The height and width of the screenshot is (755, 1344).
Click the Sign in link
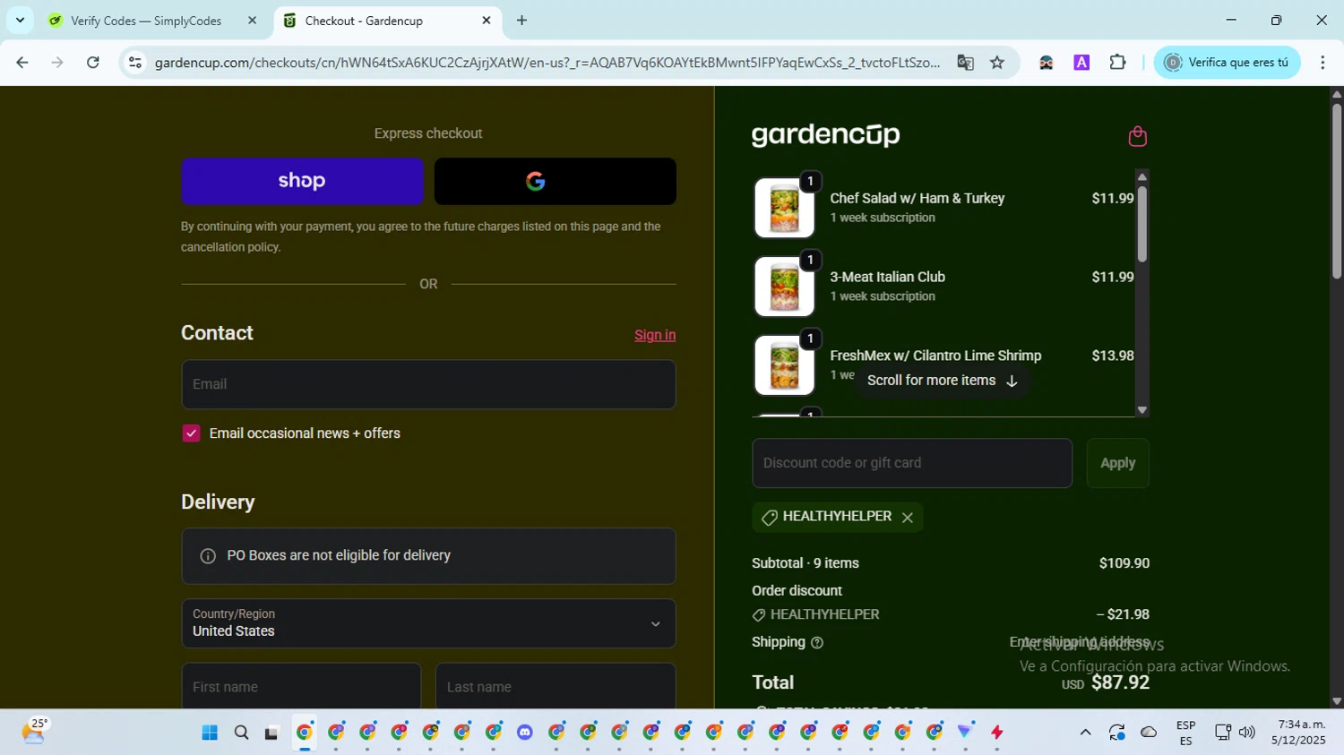pyautogui.click(x=655, y=335)
